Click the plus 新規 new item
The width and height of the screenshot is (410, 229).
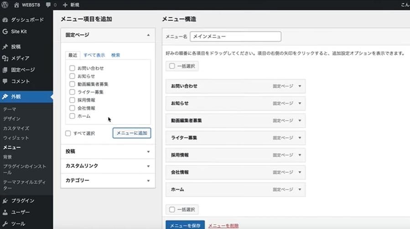click(x=71, y=5)
